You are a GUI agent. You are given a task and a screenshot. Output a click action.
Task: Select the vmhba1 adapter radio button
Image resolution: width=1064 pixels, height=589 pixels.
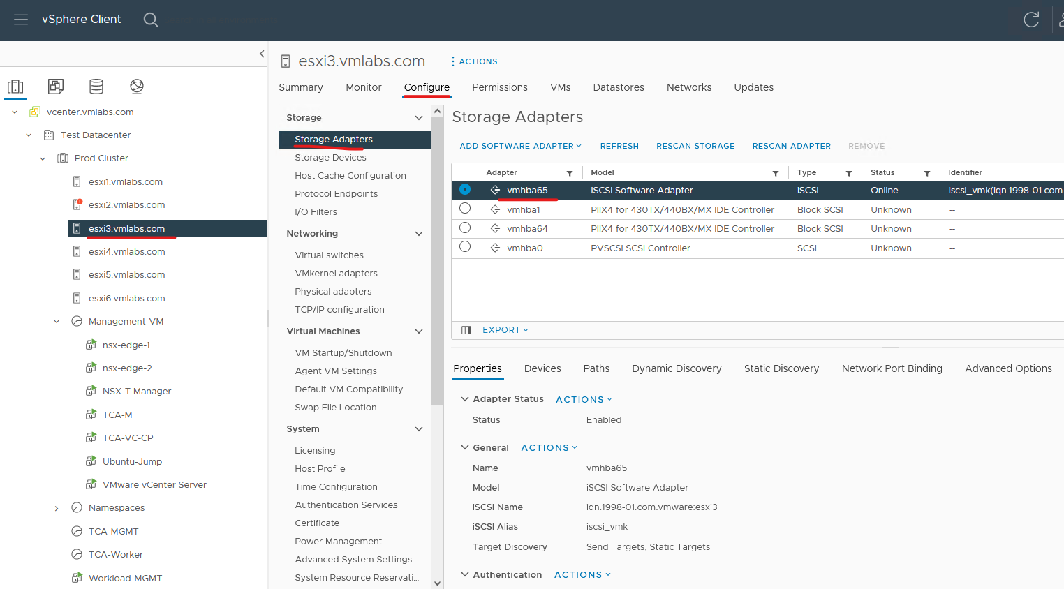tap(465, 208)
